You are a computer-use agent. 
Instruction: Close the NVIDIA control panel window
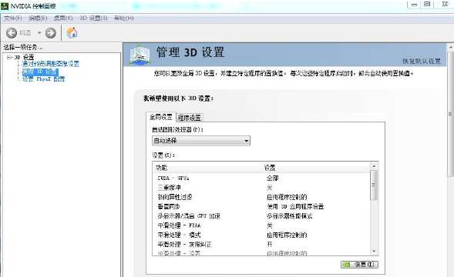(445, 5)
